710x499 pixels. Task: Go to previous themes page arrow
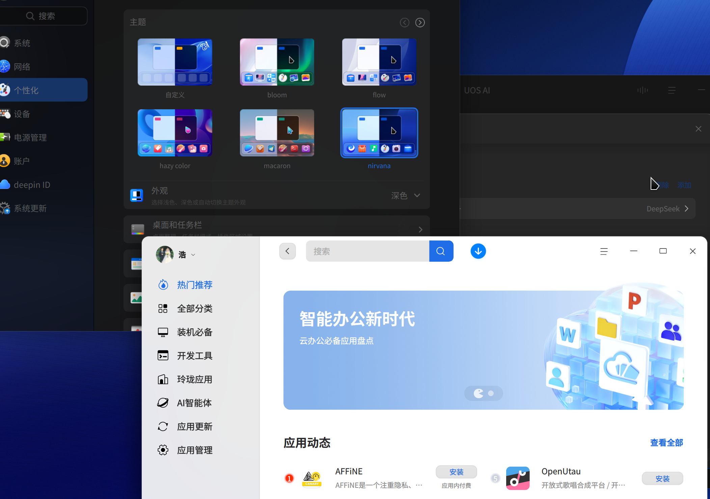coord(405,23)
